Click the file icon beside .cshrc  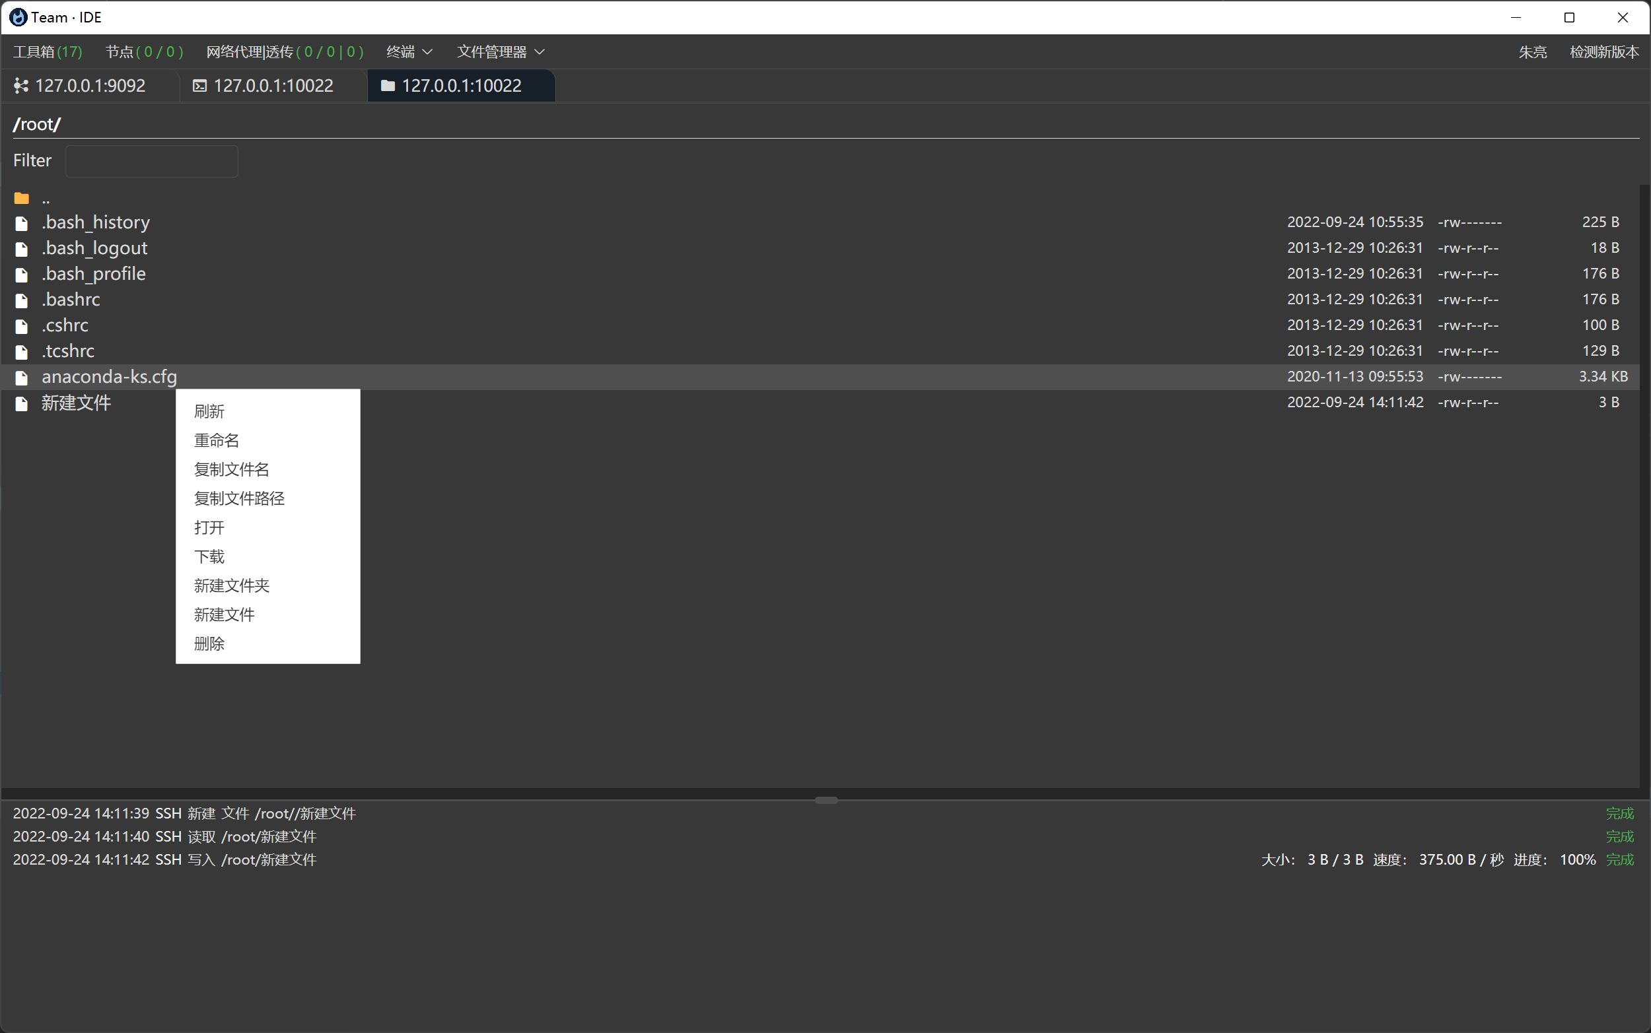point(21,326)
